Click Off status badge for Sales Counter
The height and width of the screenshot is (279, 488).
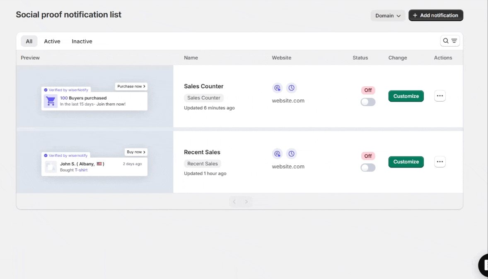(x=368, y=90)
